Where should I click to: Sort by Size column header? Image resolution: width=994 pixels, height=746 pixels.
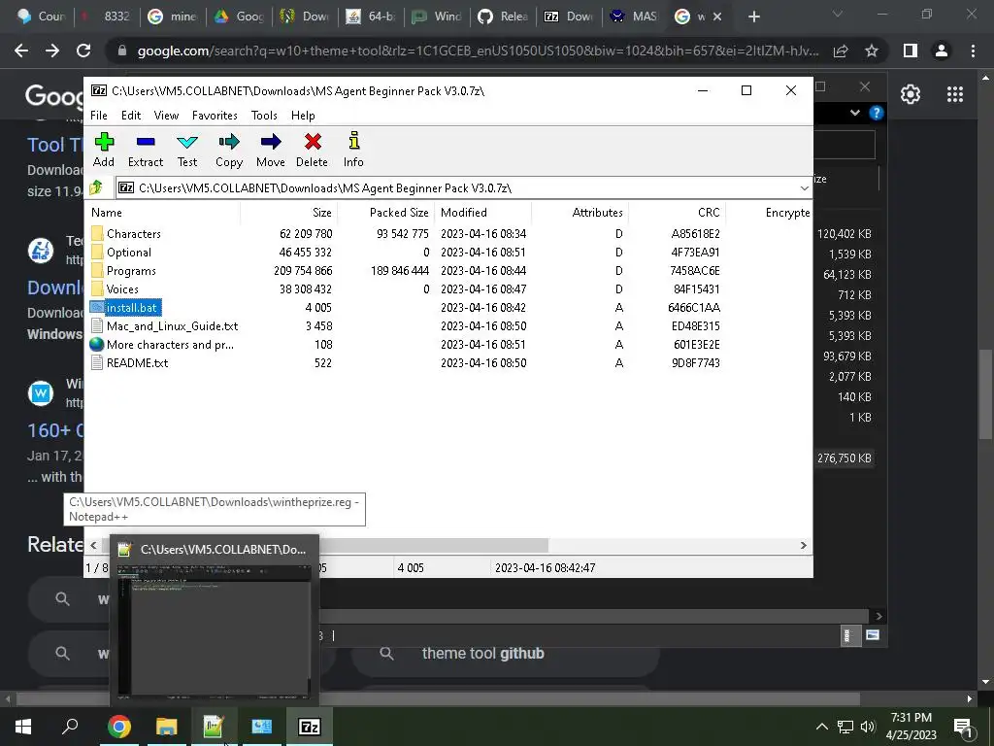[x=288, y=213]
